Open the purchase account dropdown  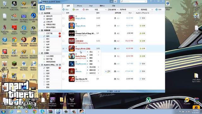pyautogui.click(x=129, y=9)
